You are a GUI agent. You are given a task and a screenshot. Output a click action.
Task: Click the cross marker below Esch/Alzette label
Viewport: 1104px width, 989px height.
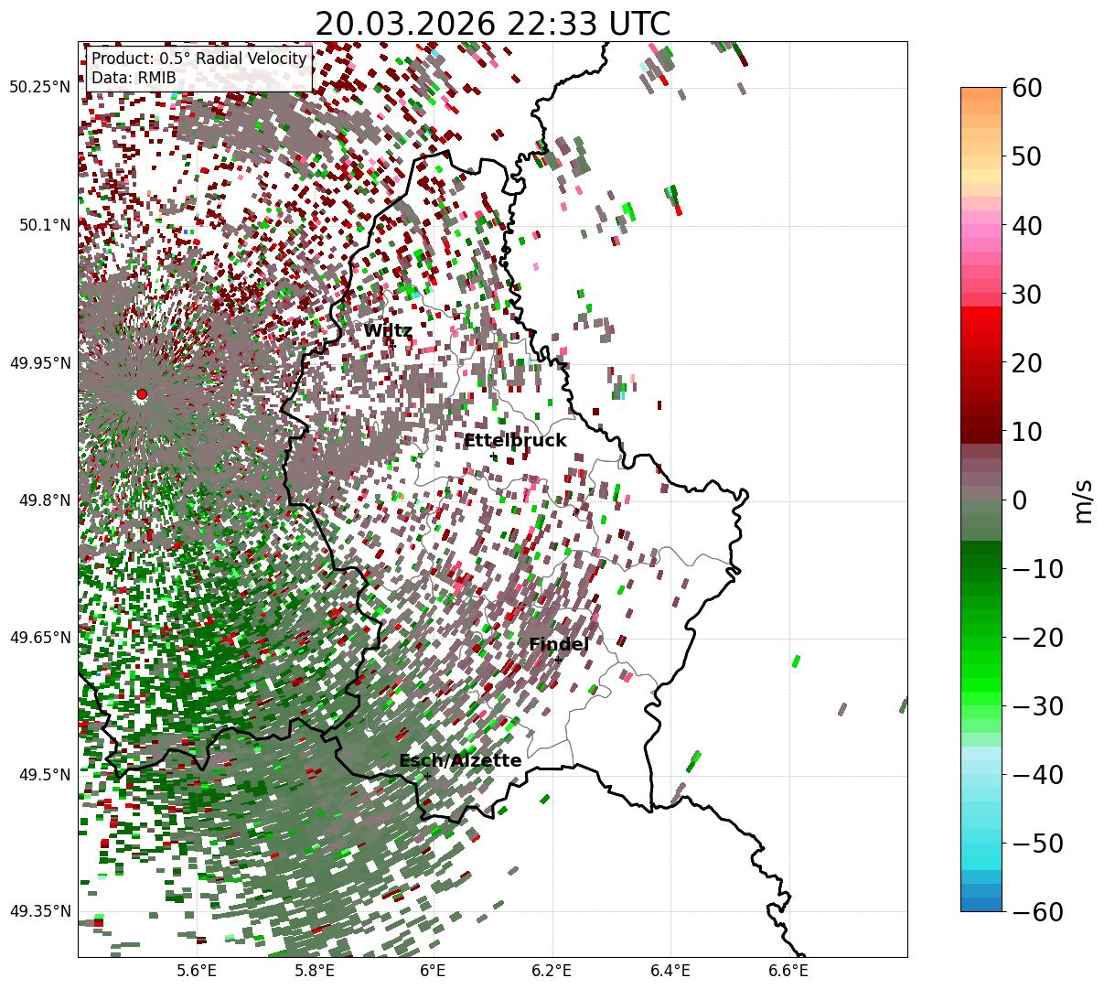pyautogui.click(x=427, y=776)
